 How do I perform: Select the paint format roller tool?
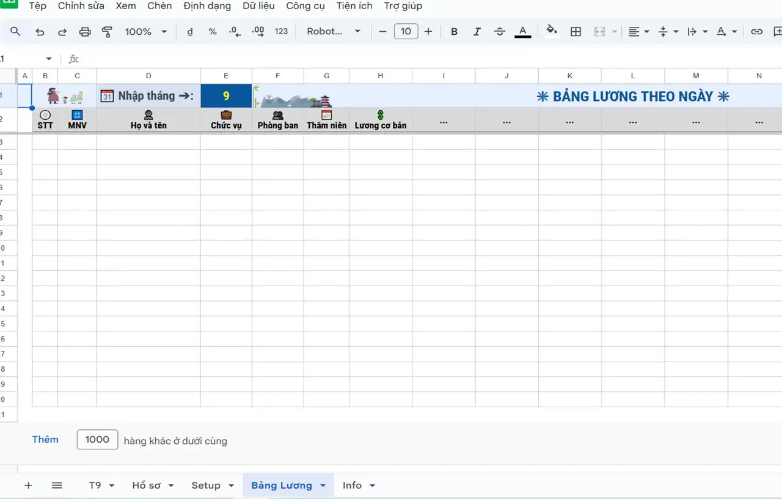coord(108,32)
